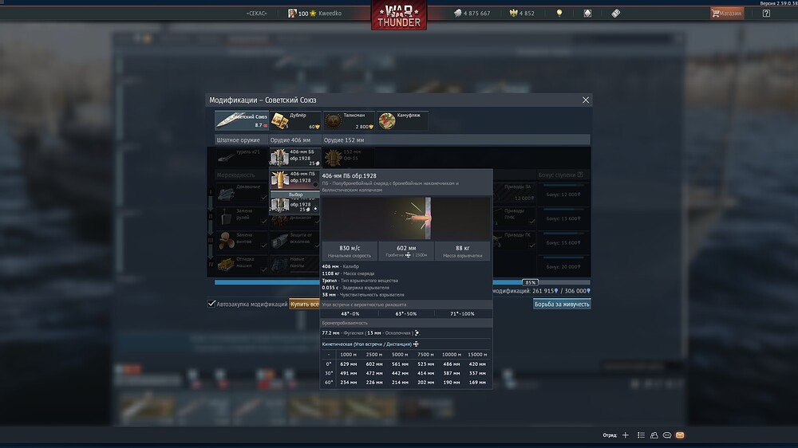
Task: Select the 406-мм ПБ обр.1928 shell entry
Action: [x=295, y=179]
